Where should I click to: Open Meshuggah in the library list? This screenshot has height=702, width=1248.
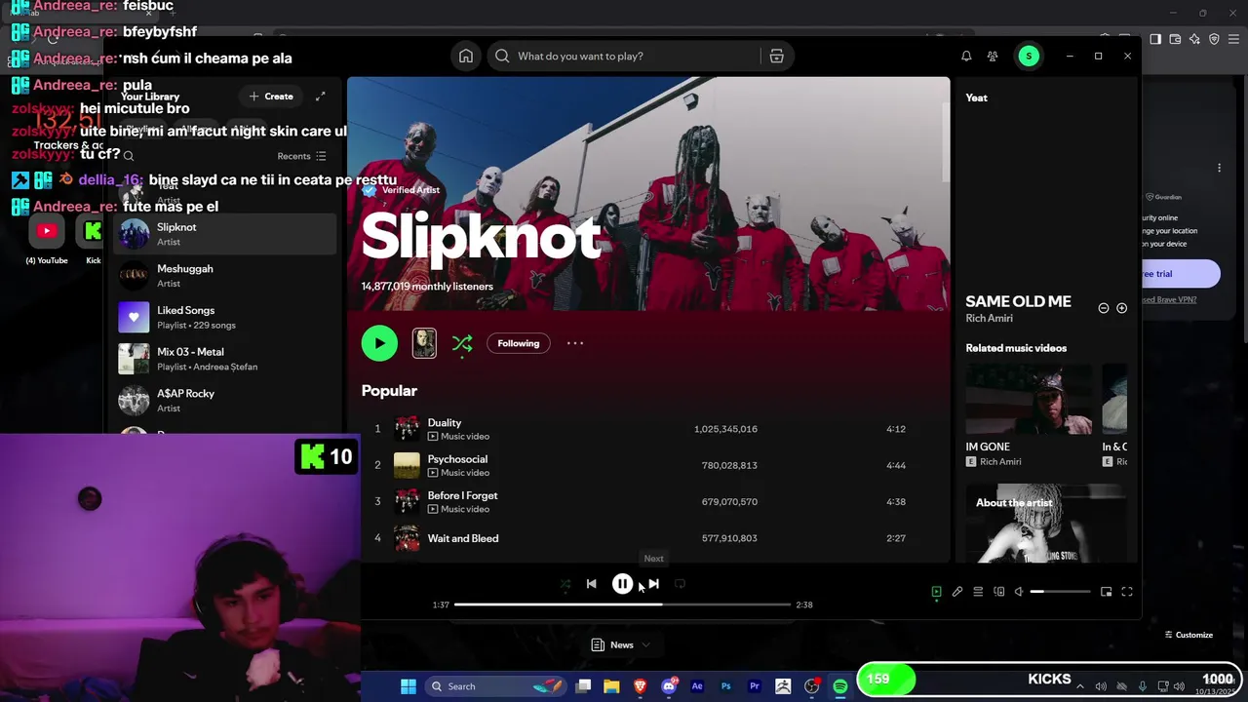(x=225, y=276)
